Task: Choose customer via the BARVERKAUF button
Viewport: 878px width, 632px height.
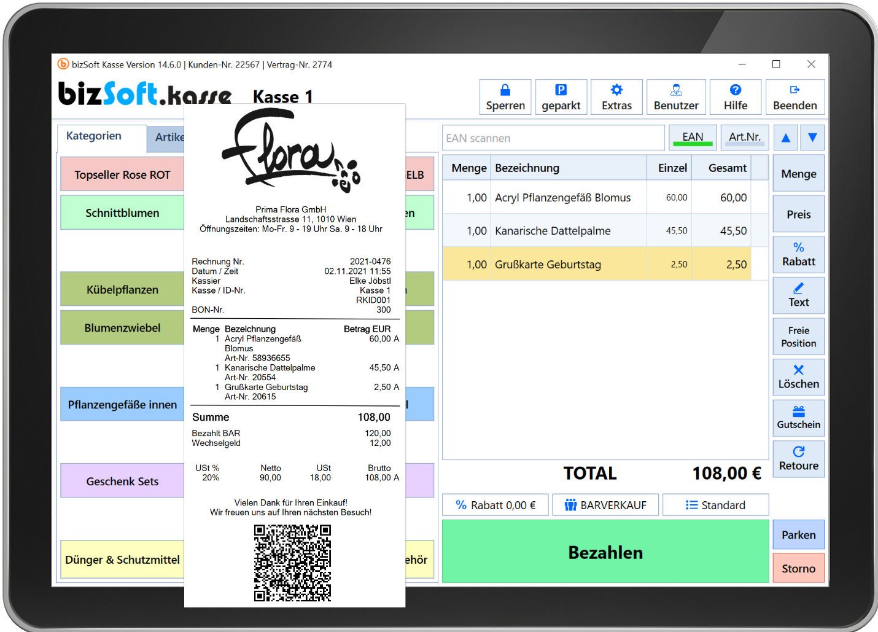Action: pos(605,505)
